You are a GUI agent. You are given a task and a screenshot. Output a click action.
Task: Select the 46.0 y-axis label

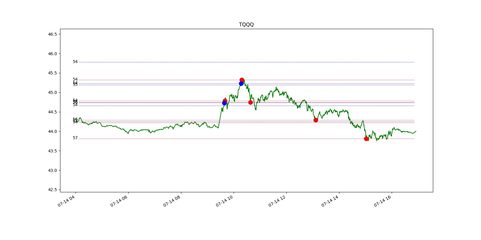[x=52, y=54]
